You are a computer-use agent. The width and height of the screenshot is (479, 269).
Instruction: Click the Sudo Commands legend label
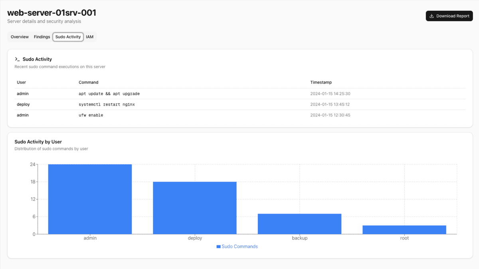coord(239,246)
